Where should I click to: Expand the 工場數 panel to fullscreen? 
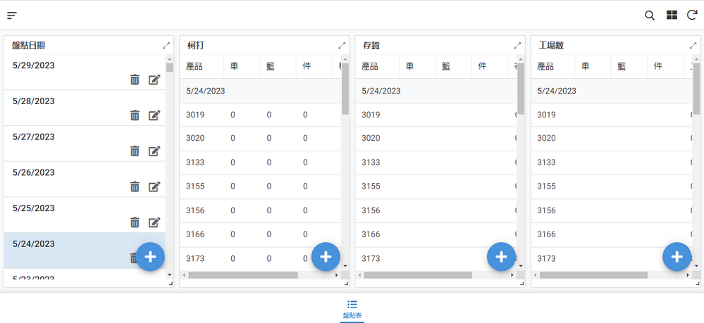pos(693,45)
